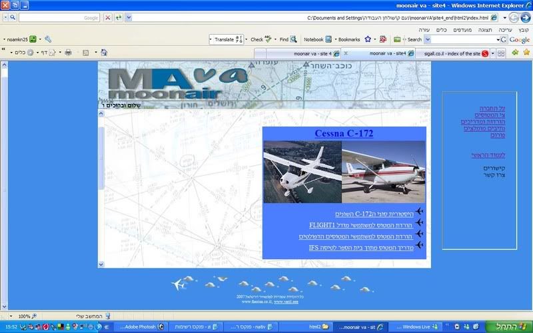Click the Check spelling toolbar button
The width and height of the screenshot is (533, 333).
tap(260, 39)
